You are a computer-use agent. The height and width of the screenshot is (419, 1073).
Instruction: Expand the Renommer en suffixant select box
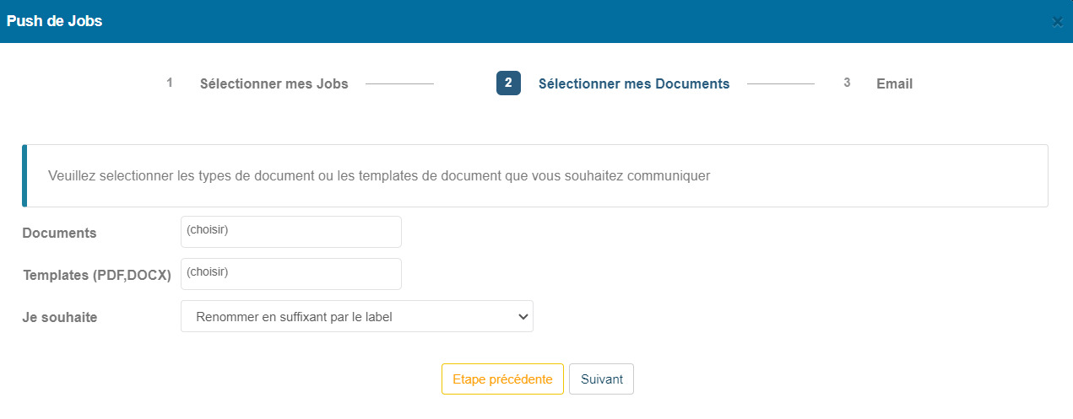[x=357, y=316]
